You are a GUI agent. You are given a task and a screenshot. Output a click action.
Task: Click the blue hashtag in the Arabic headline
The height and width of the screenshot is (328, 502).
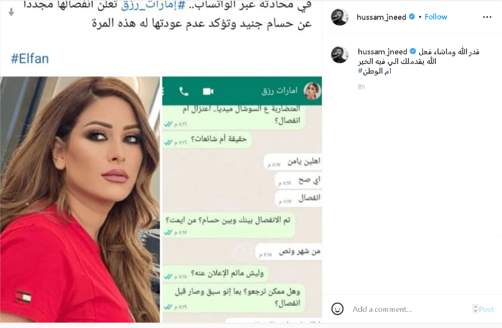[153, 5]
